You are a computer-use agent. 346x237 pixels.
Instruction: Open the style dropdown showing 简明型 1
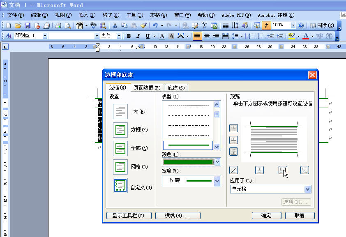45,36
